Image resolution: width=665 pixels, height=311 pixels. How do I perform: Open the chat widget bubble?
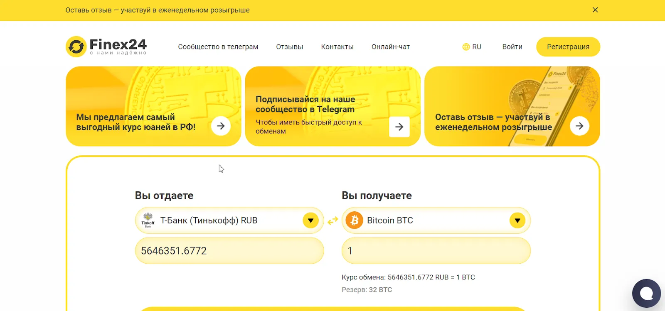(647, 294)
